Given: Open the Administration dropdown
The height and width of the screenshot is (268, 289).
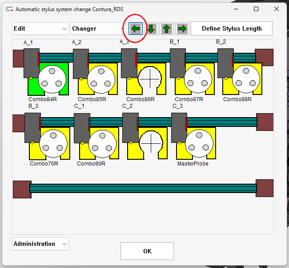Looking at the screenshot, I should tap(40, 244).
